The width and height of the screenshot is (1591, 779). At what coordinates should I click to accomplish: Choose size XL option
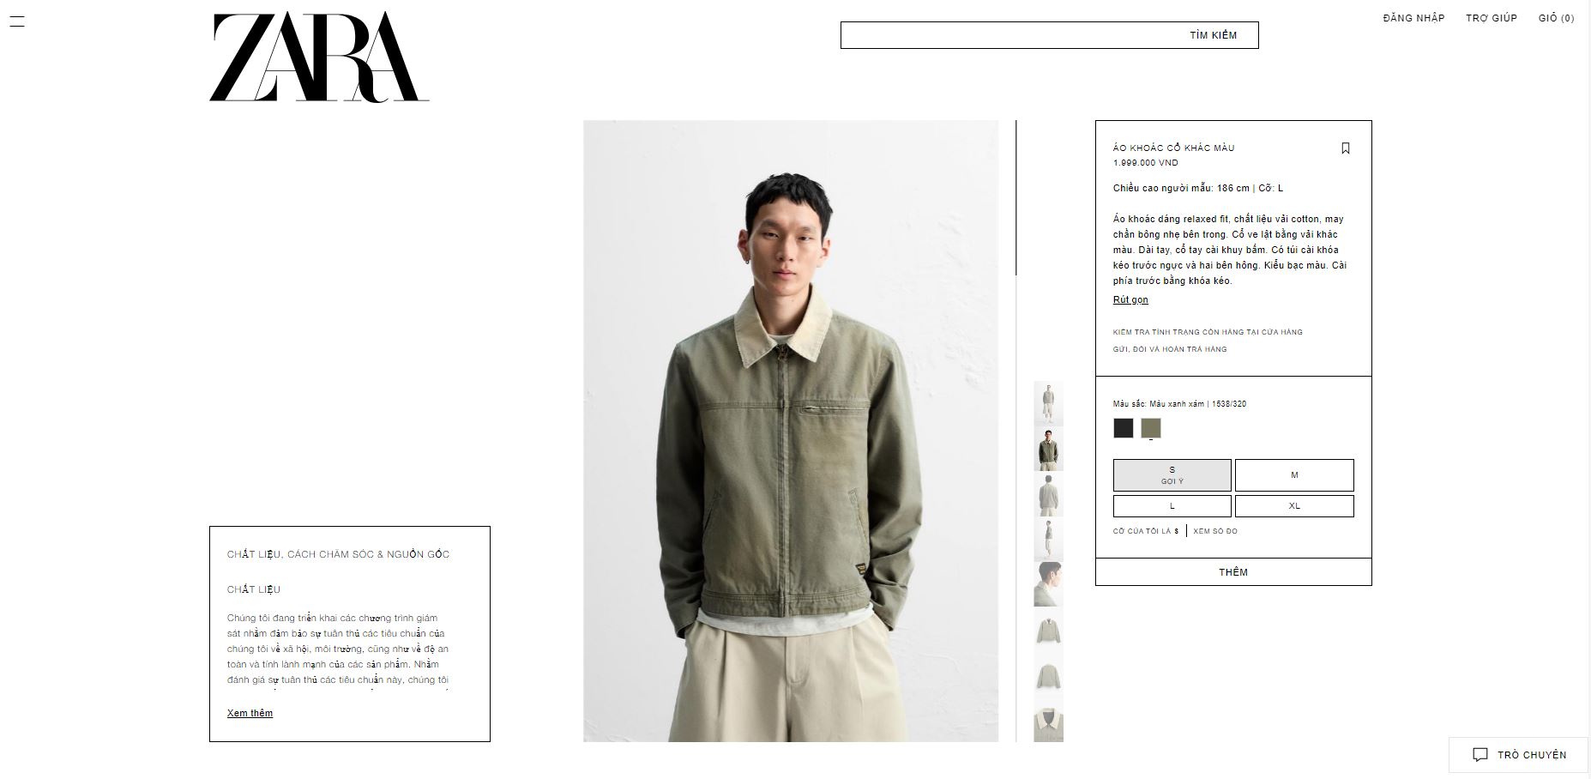1294,506
